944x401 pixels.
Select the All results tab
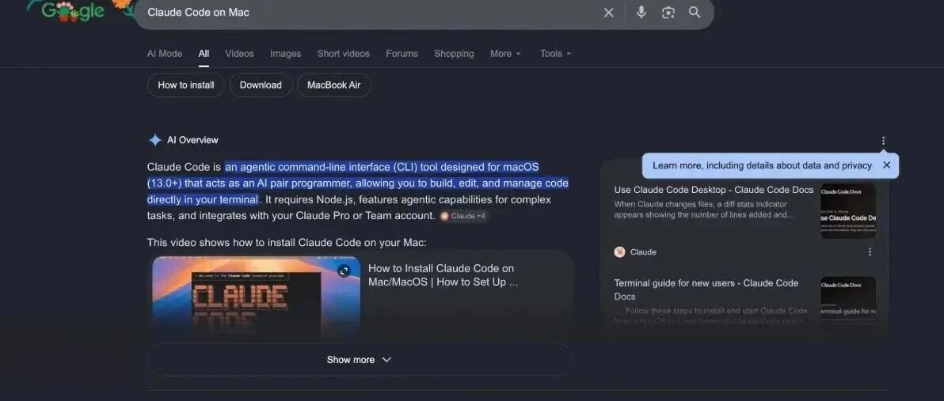point(204,54)
